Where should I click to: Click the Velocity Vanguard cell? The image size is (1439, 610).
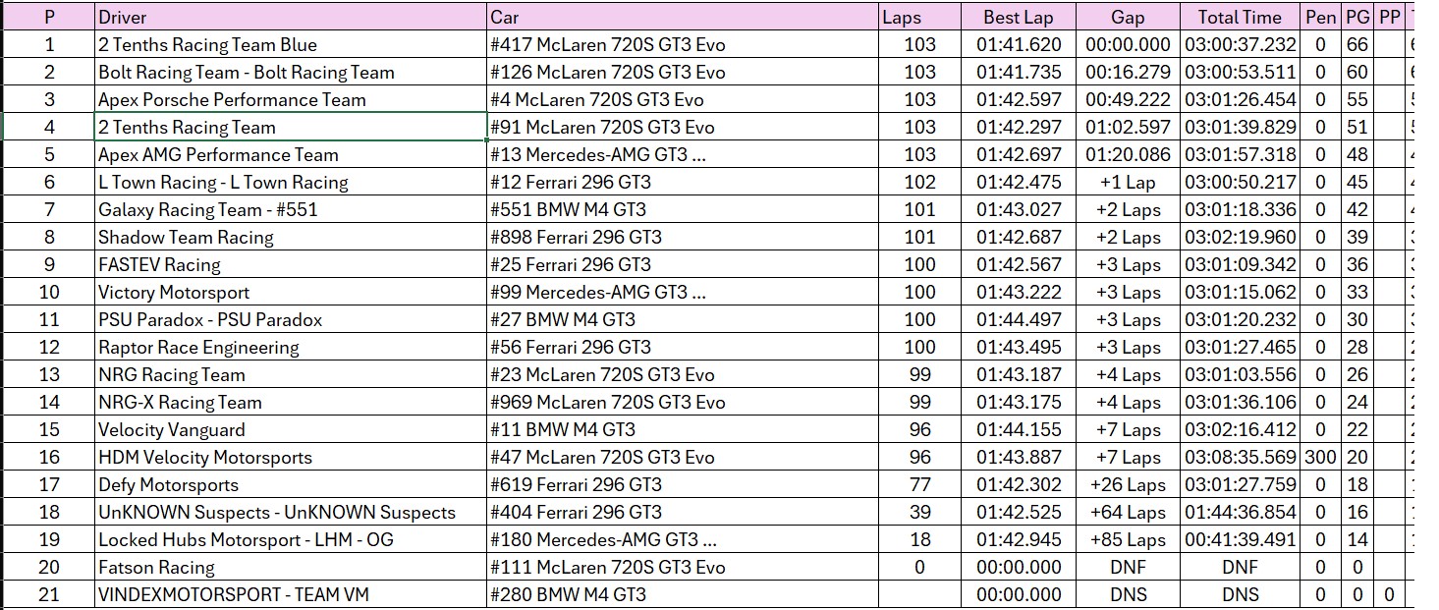tap(291, 429)
